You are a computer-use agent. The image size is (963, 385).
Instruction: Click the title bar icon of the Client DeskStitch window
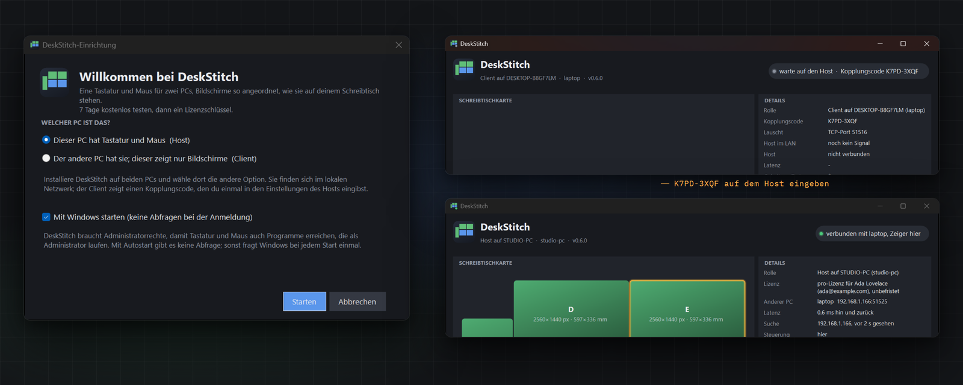pos(454,43)
